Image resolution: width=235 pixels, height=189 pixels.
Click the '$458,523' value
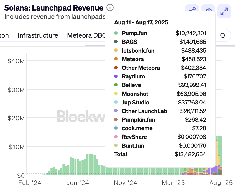194,59
